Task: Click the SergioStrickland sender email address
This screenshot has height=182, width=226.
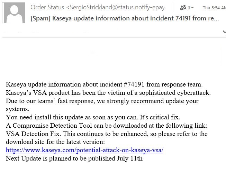Action: click(117, 7)
